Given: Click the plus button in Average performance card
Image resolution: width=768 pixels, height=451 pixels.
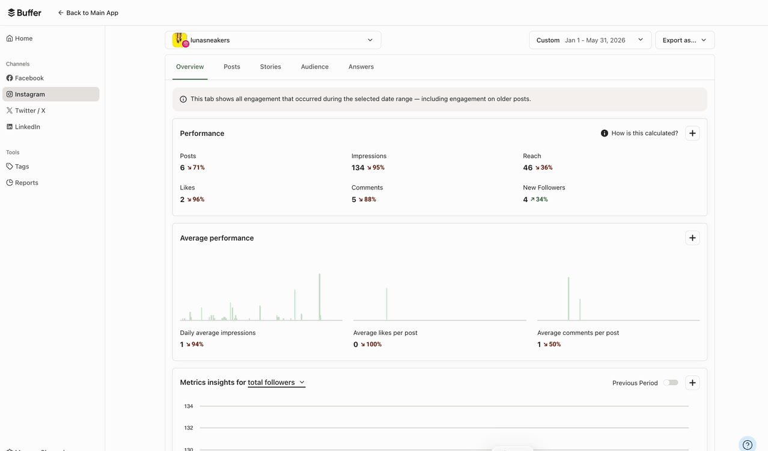Looking at the screenshot, I should 692,238.
